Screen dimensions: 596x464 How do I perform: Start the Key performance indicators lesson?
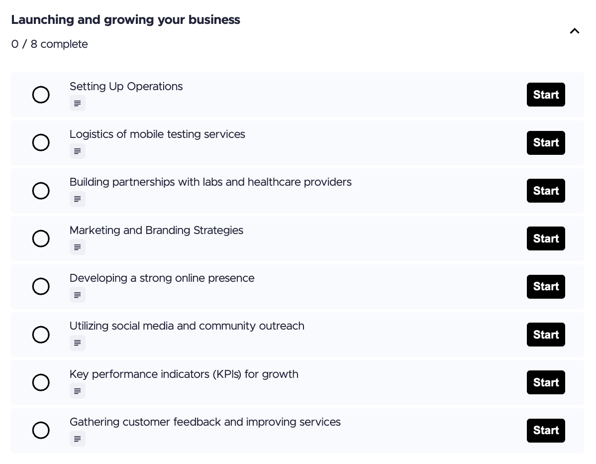click(546, 382)
